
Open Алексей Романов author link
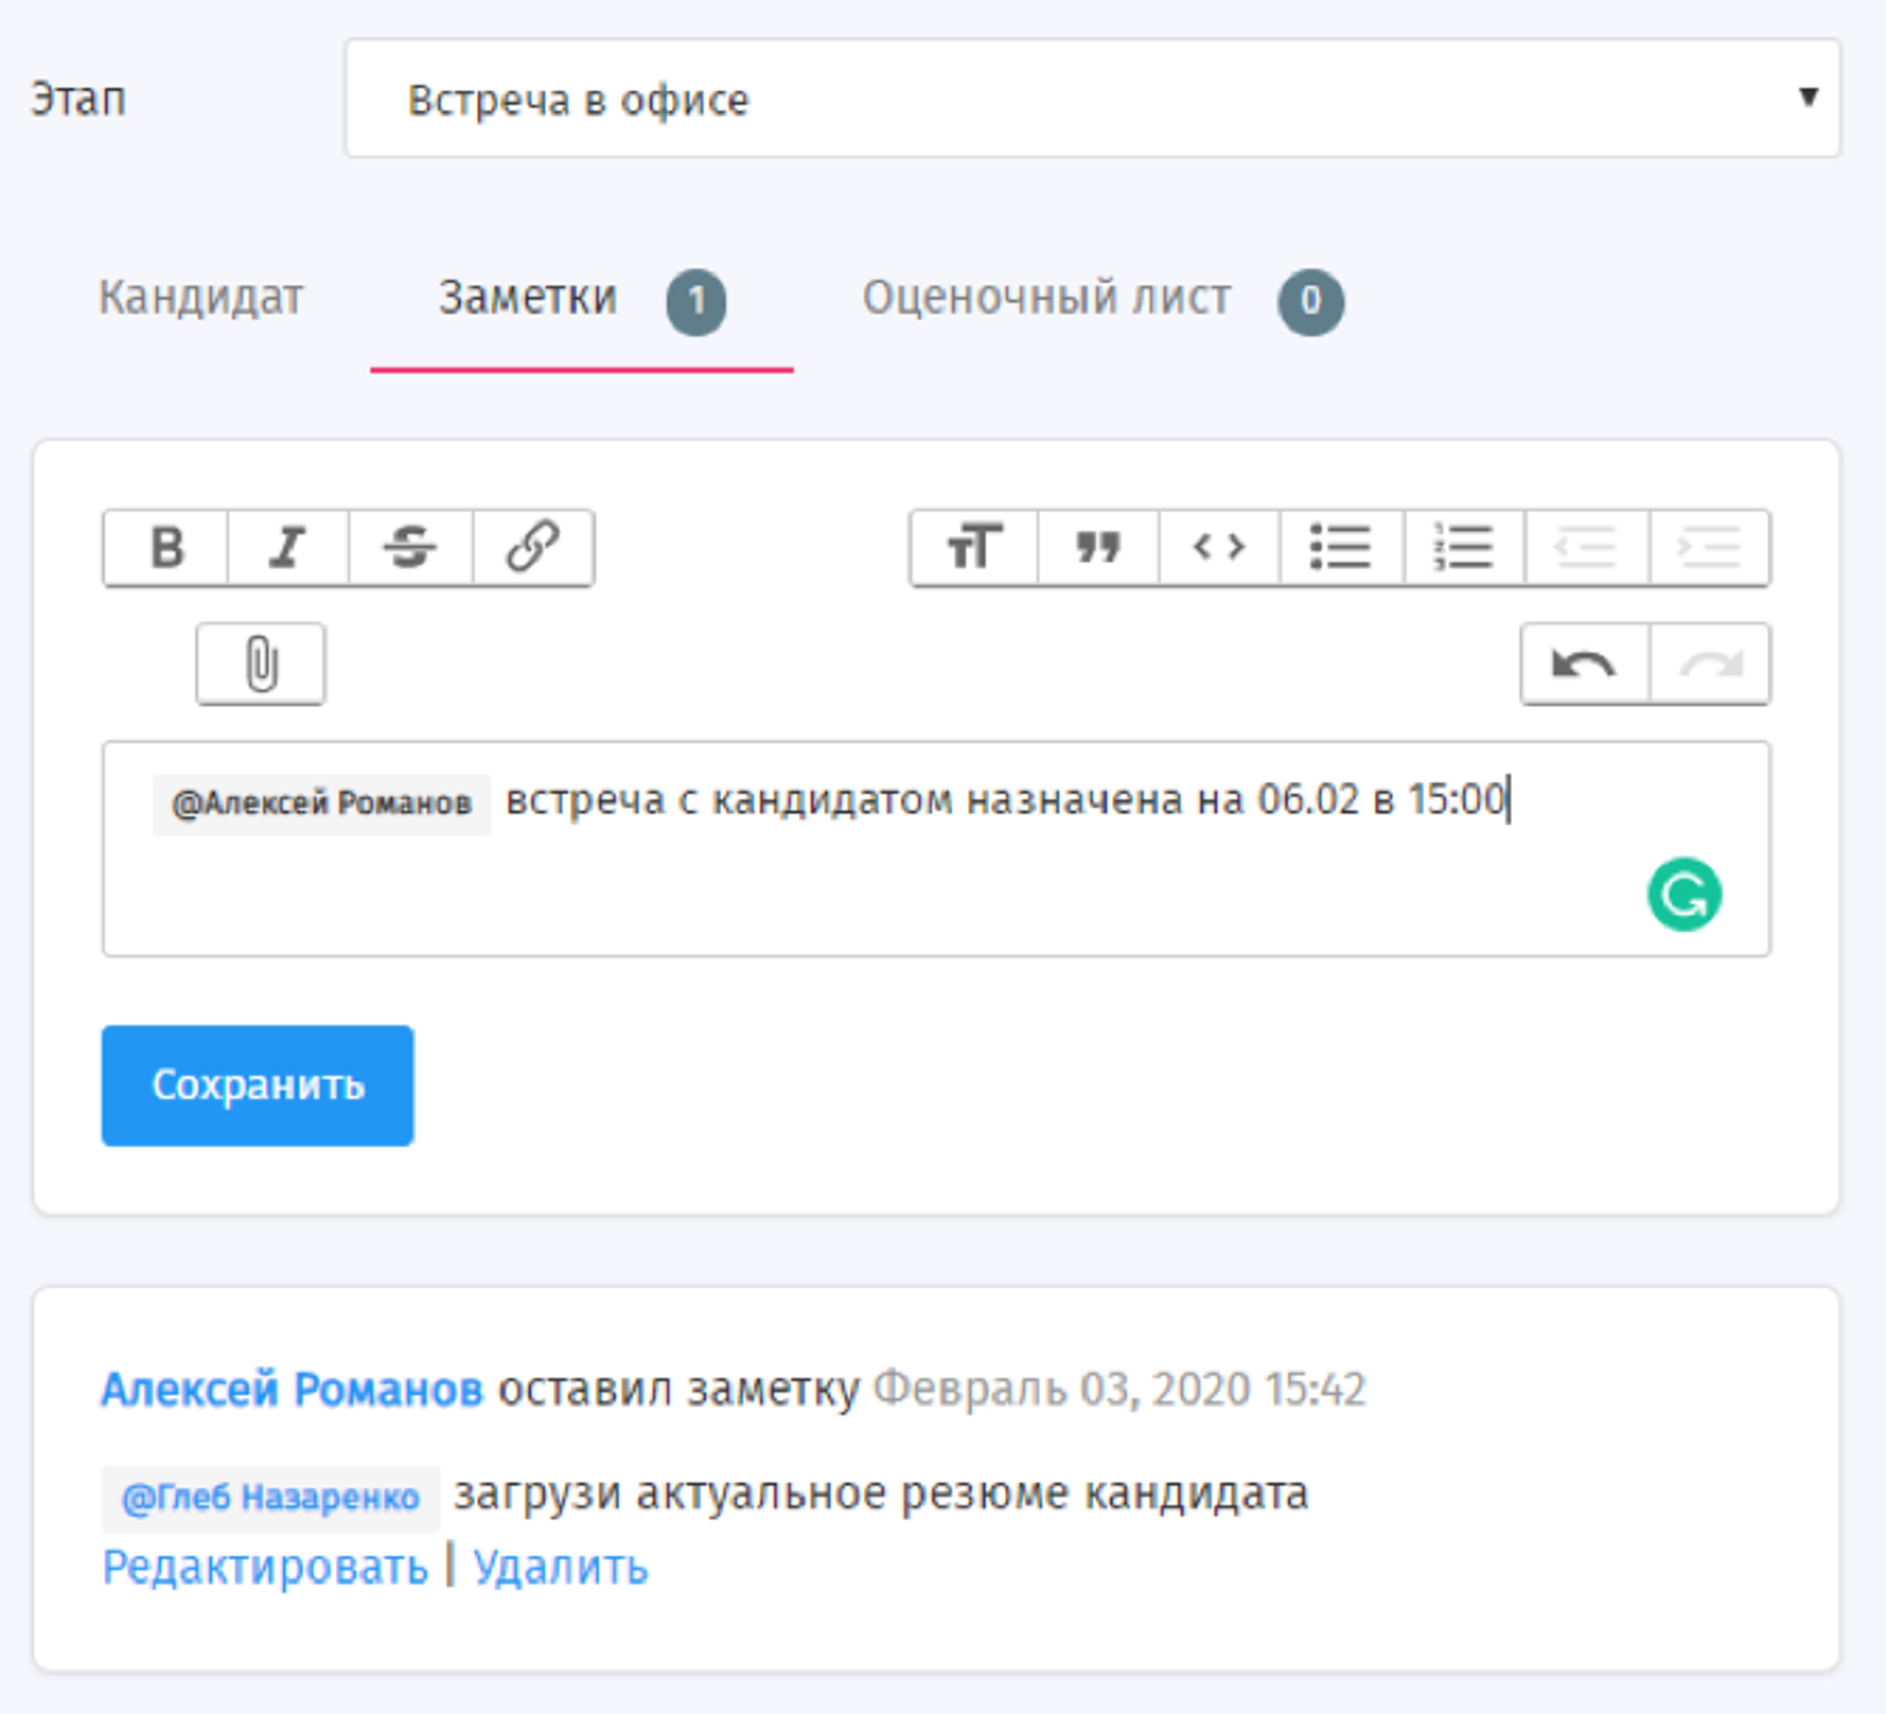tap(293, 1390)
